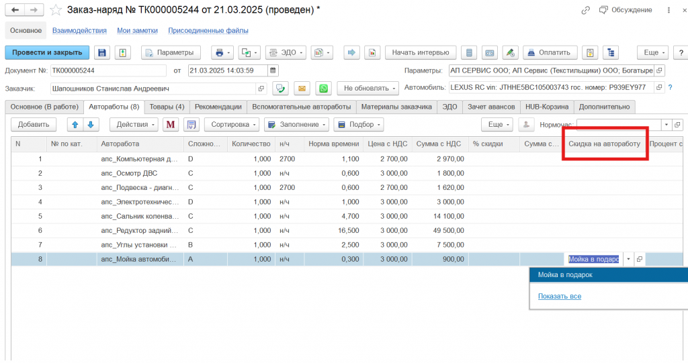Click the red M icon in table toolbar
This screenshot has width=688, height=363.
[x=170, y=125]
